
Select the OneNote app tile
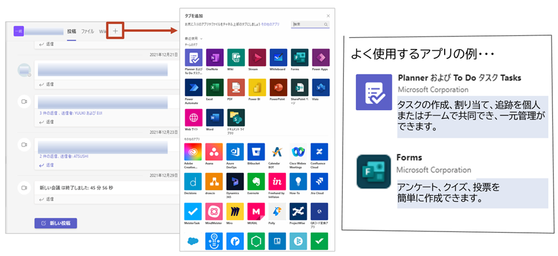[215, 58]
